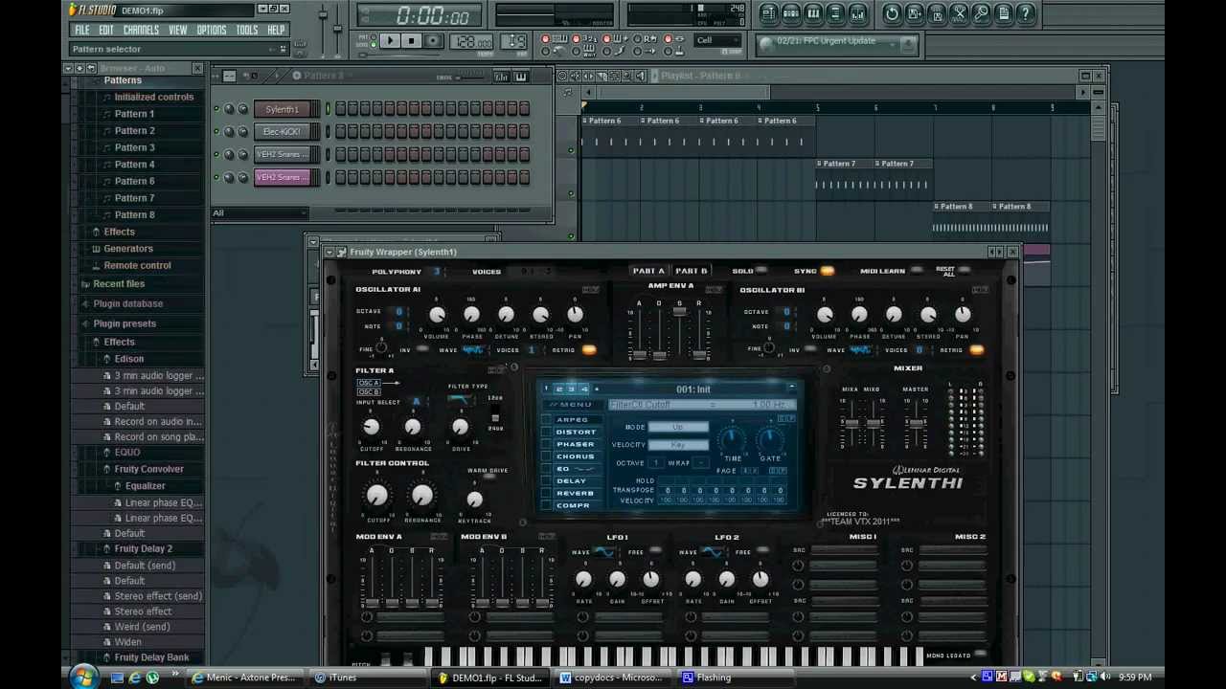Mute the Elec-KICK channel green LED
Screen dimensions: 1226x689
coord(216,132)
